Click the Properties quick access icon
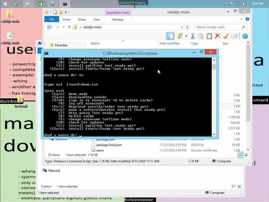The height and width of the screenshot is (202, 269). point(55,12)
